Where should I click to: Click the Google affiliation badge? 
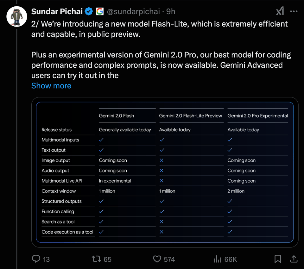[x=100, y=12]
